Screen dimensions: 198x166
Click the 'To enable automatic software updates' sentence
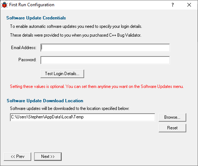(76, 26)
